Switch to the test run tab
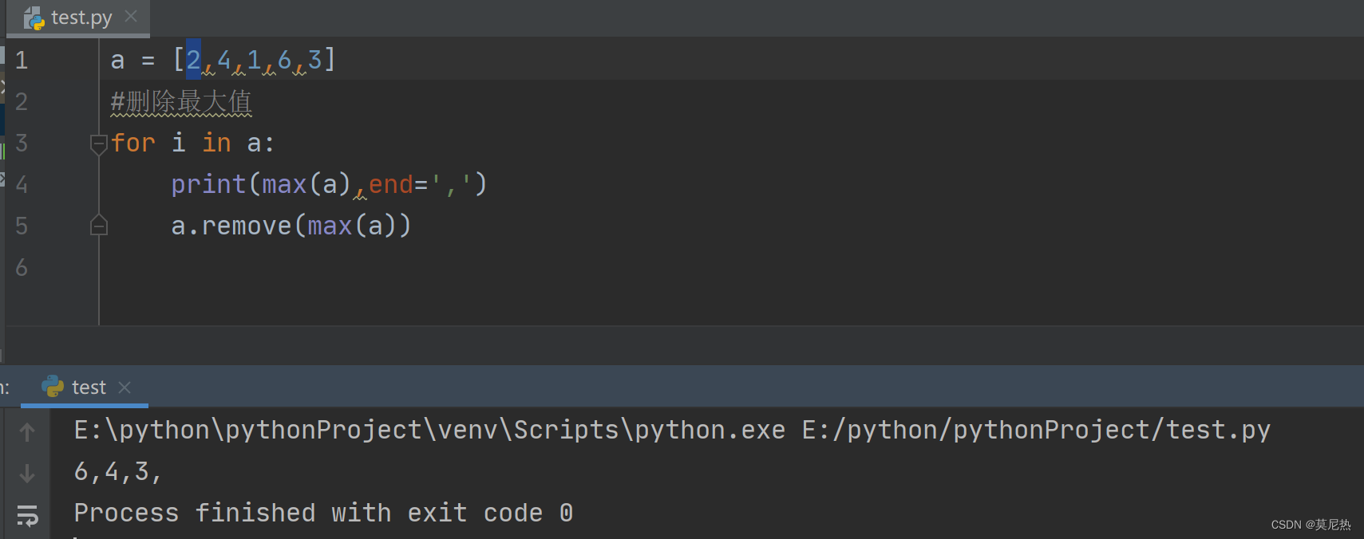This screenshot has height=539, width=1364. click(89, 388)
